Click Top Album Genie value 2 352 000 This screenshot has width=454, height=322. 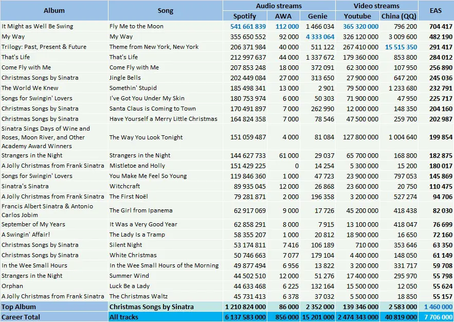(320, 307)
